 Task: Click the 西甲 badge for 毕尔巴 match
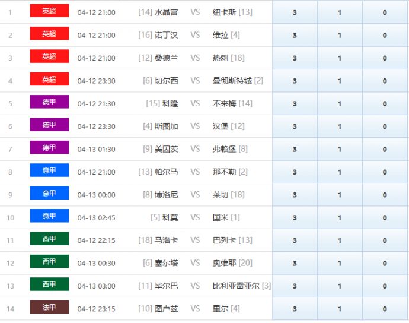(x=49, y=284)
